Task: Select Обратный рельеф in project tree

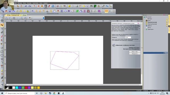Action: 152,24
